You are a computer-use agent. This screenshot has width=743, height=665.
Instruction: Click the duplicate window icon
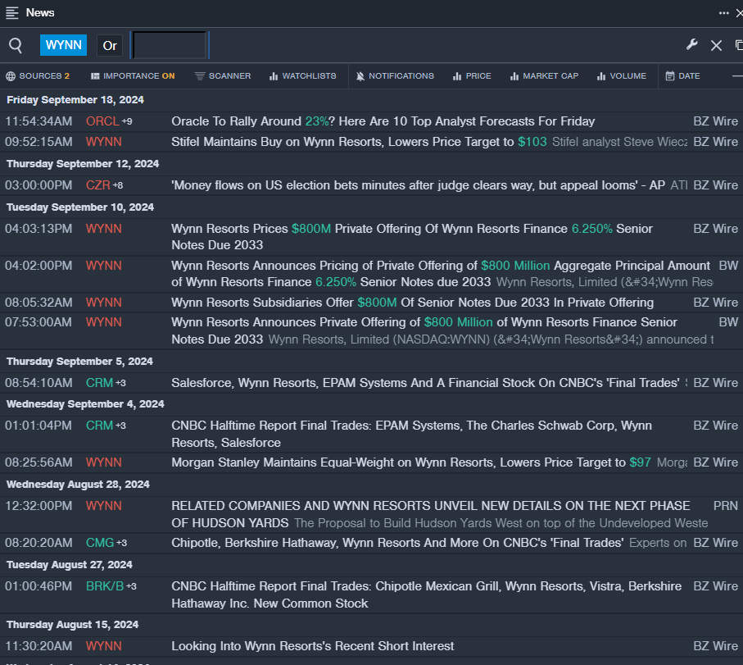point(739,45)
